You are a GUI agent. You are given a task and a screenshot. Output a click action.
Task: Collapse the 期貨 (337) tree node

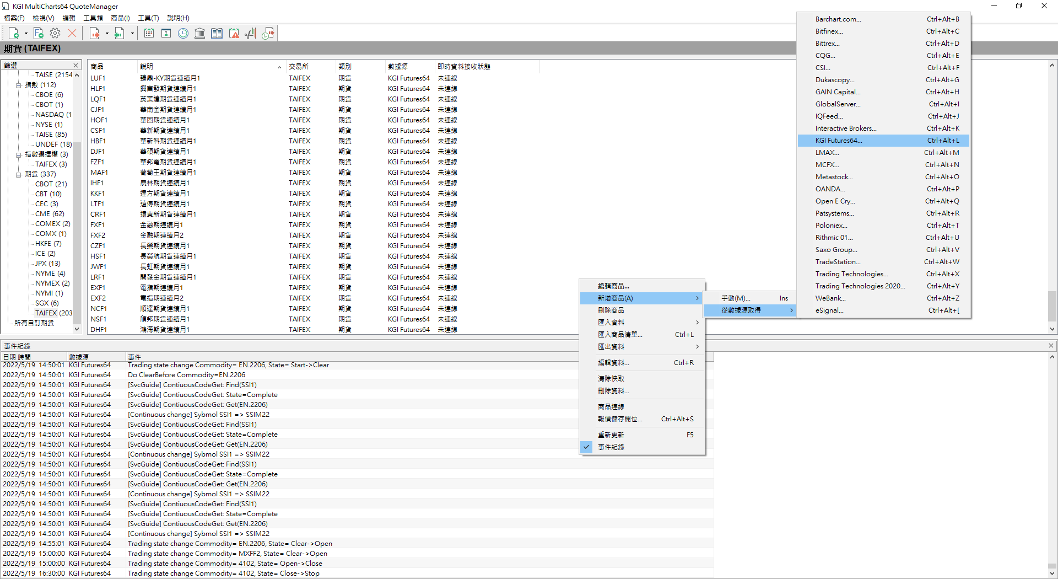[18, 174]
